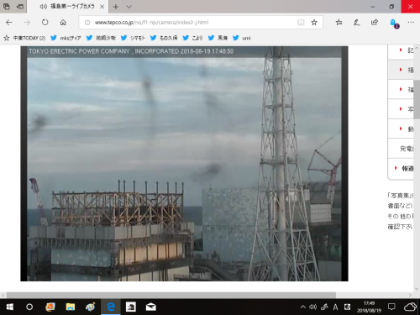Screen dimensions: 420x315
Task: Open the add notes pen icon
Action: [356, 23]
